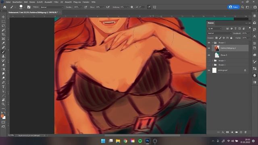Select the Dodge tool
This screenshot has height=145, width=258.
point(3,78)
